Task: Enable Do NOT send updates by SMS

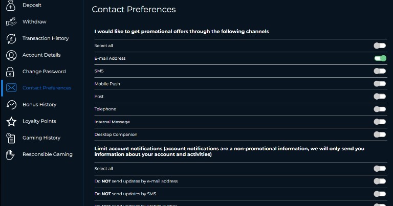Action: click(x=380, y=194)
